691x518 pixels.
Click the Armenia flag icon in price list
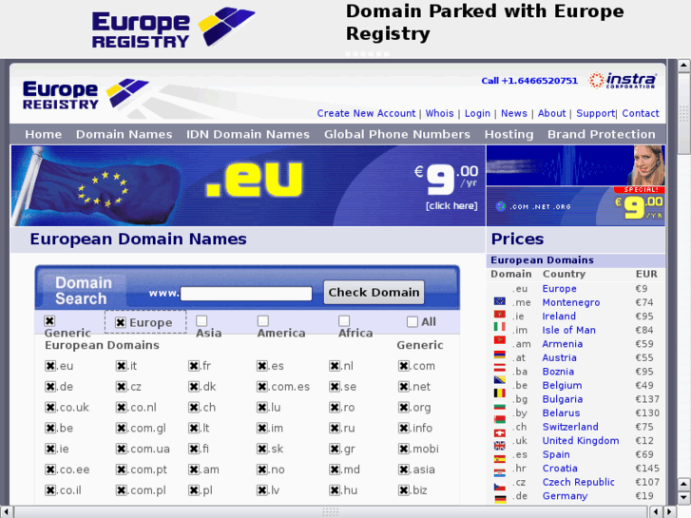point(499,354)
